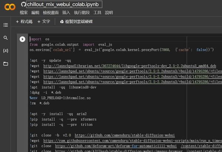Run the code cell with play button

(x=22, y=39)
